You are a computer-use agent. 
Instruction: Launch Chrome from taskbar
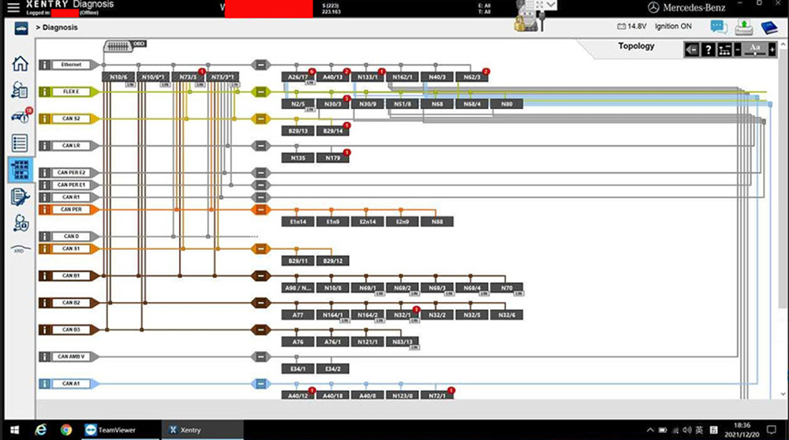[x=66, y=430]
